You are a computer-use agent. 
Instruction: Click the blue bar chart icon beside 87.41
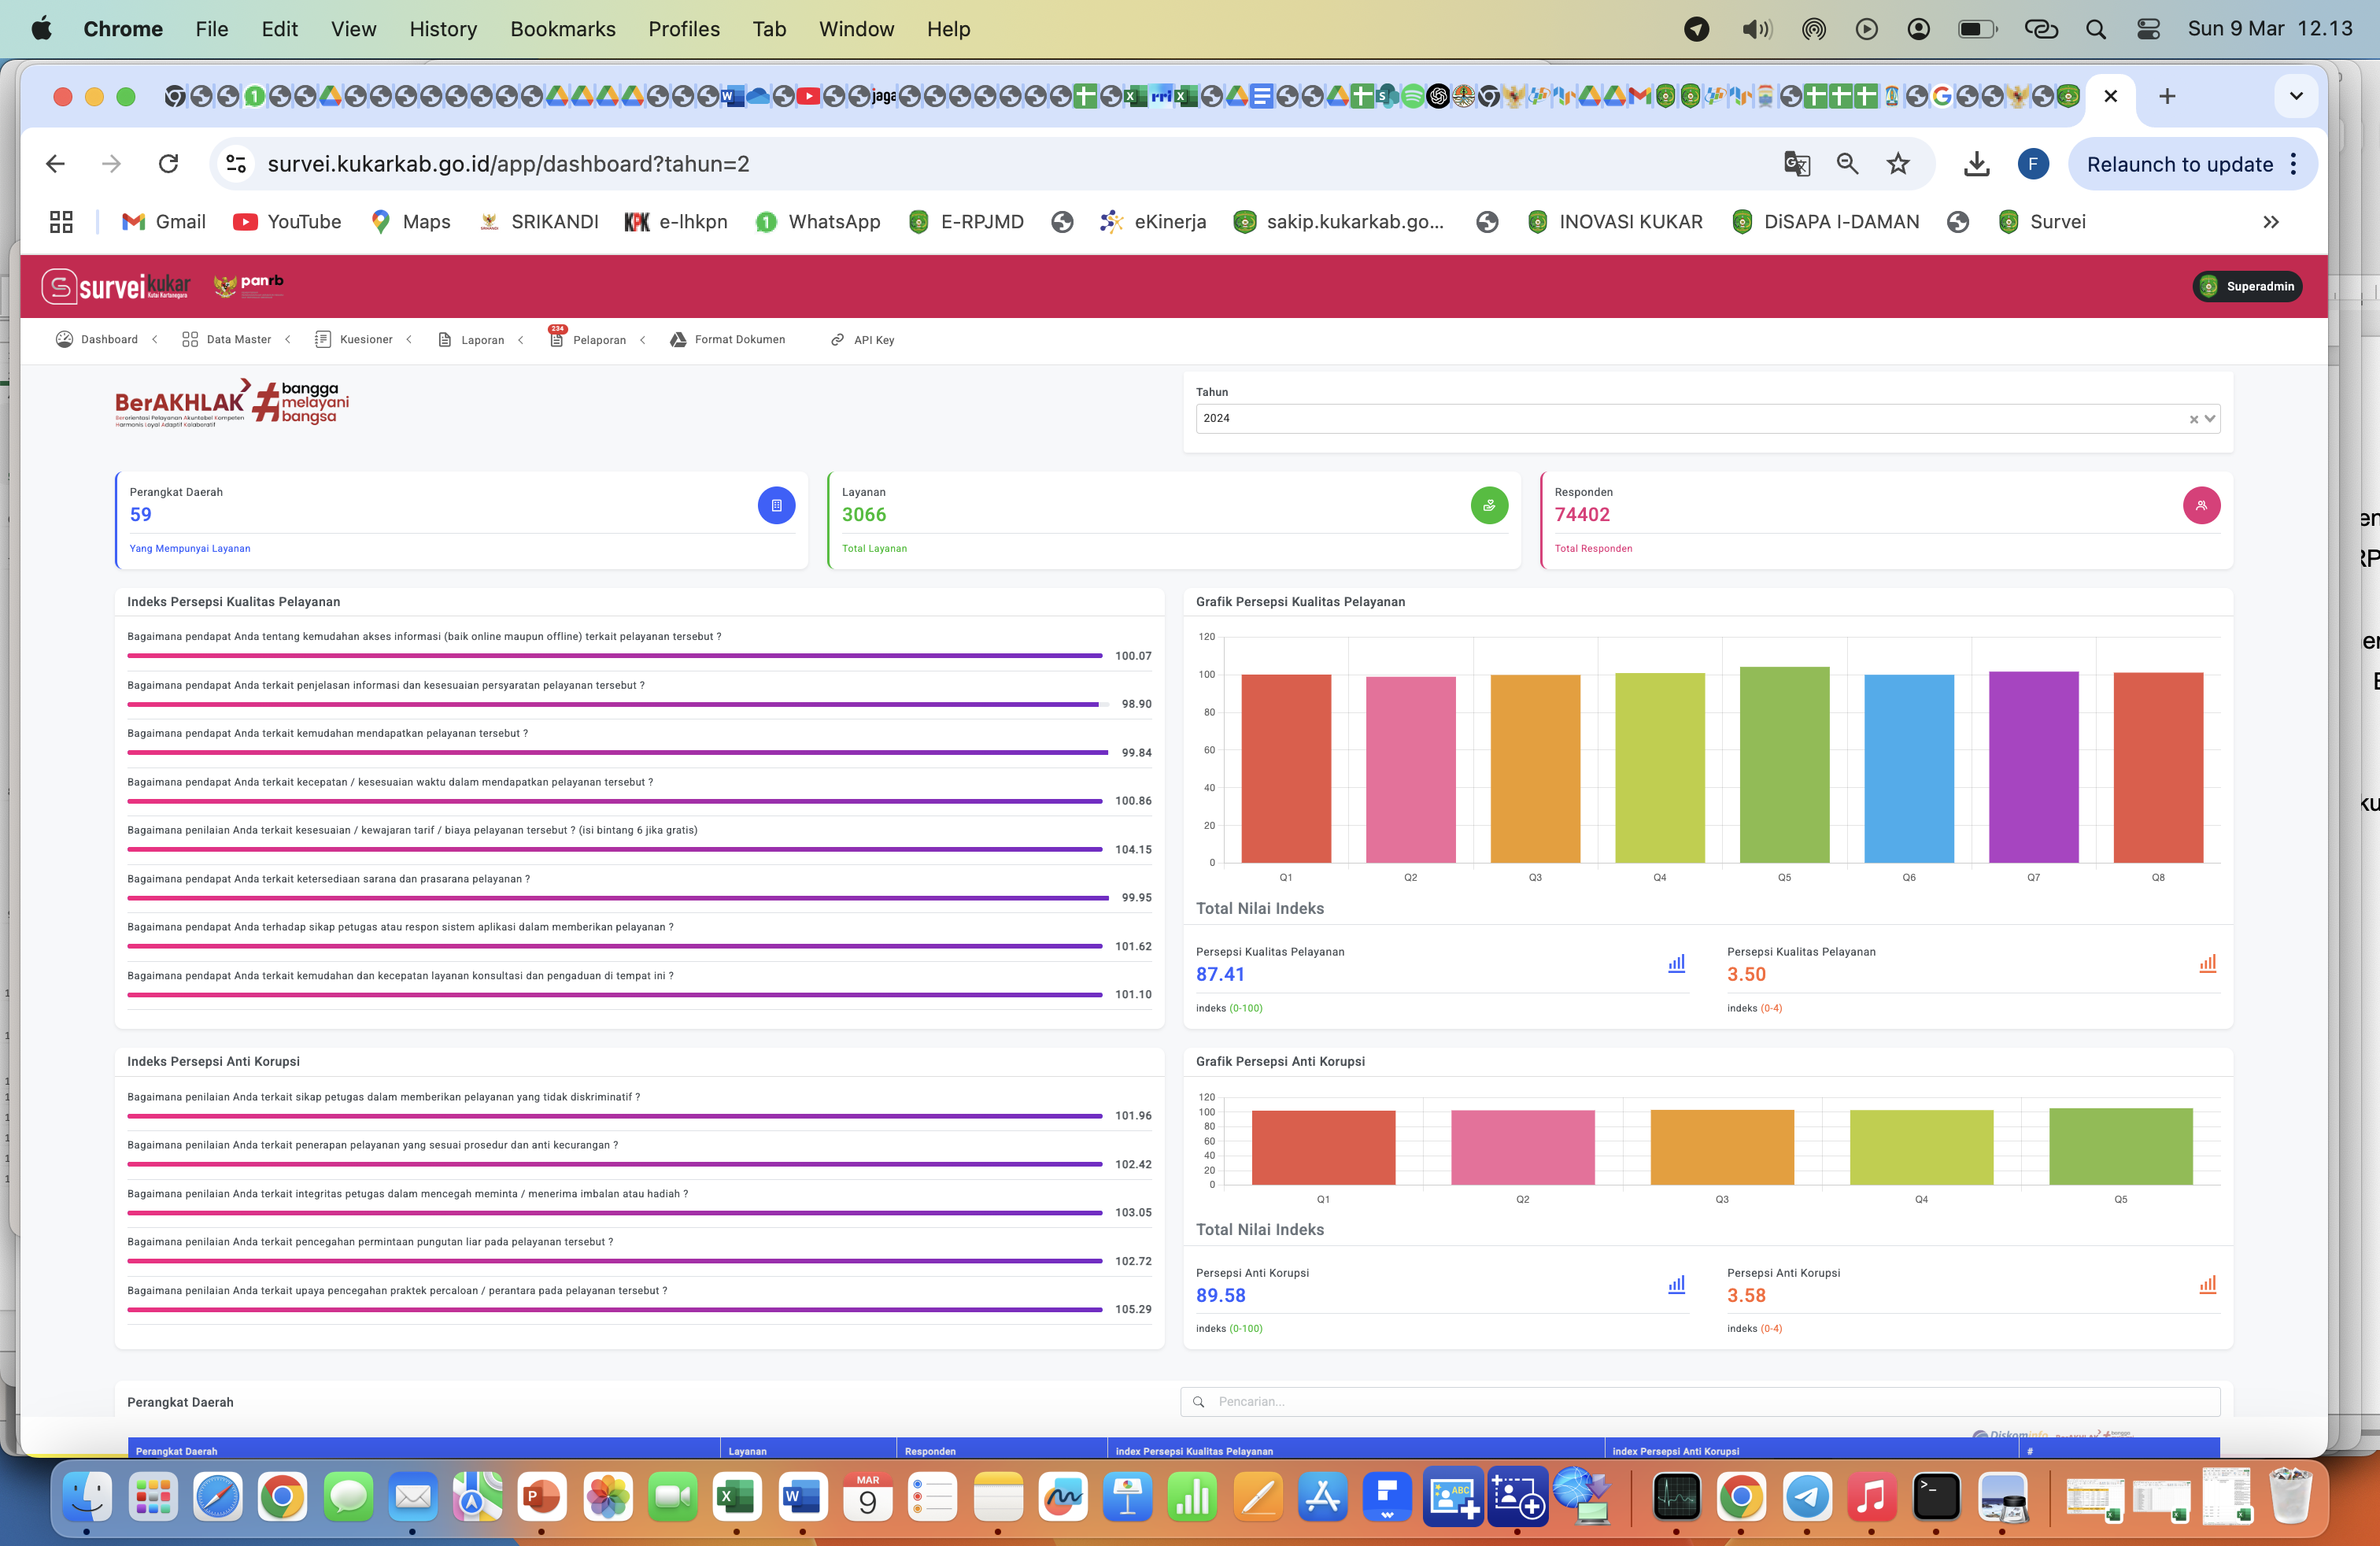coord(1676,963)
